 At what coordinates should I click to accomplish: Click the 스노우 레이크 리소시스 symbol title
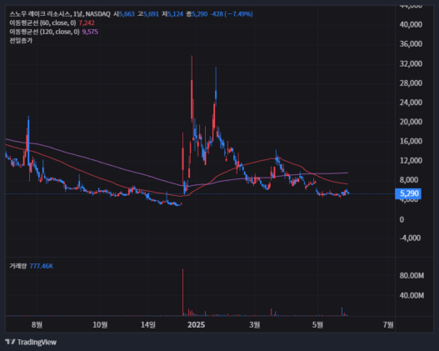40,14
